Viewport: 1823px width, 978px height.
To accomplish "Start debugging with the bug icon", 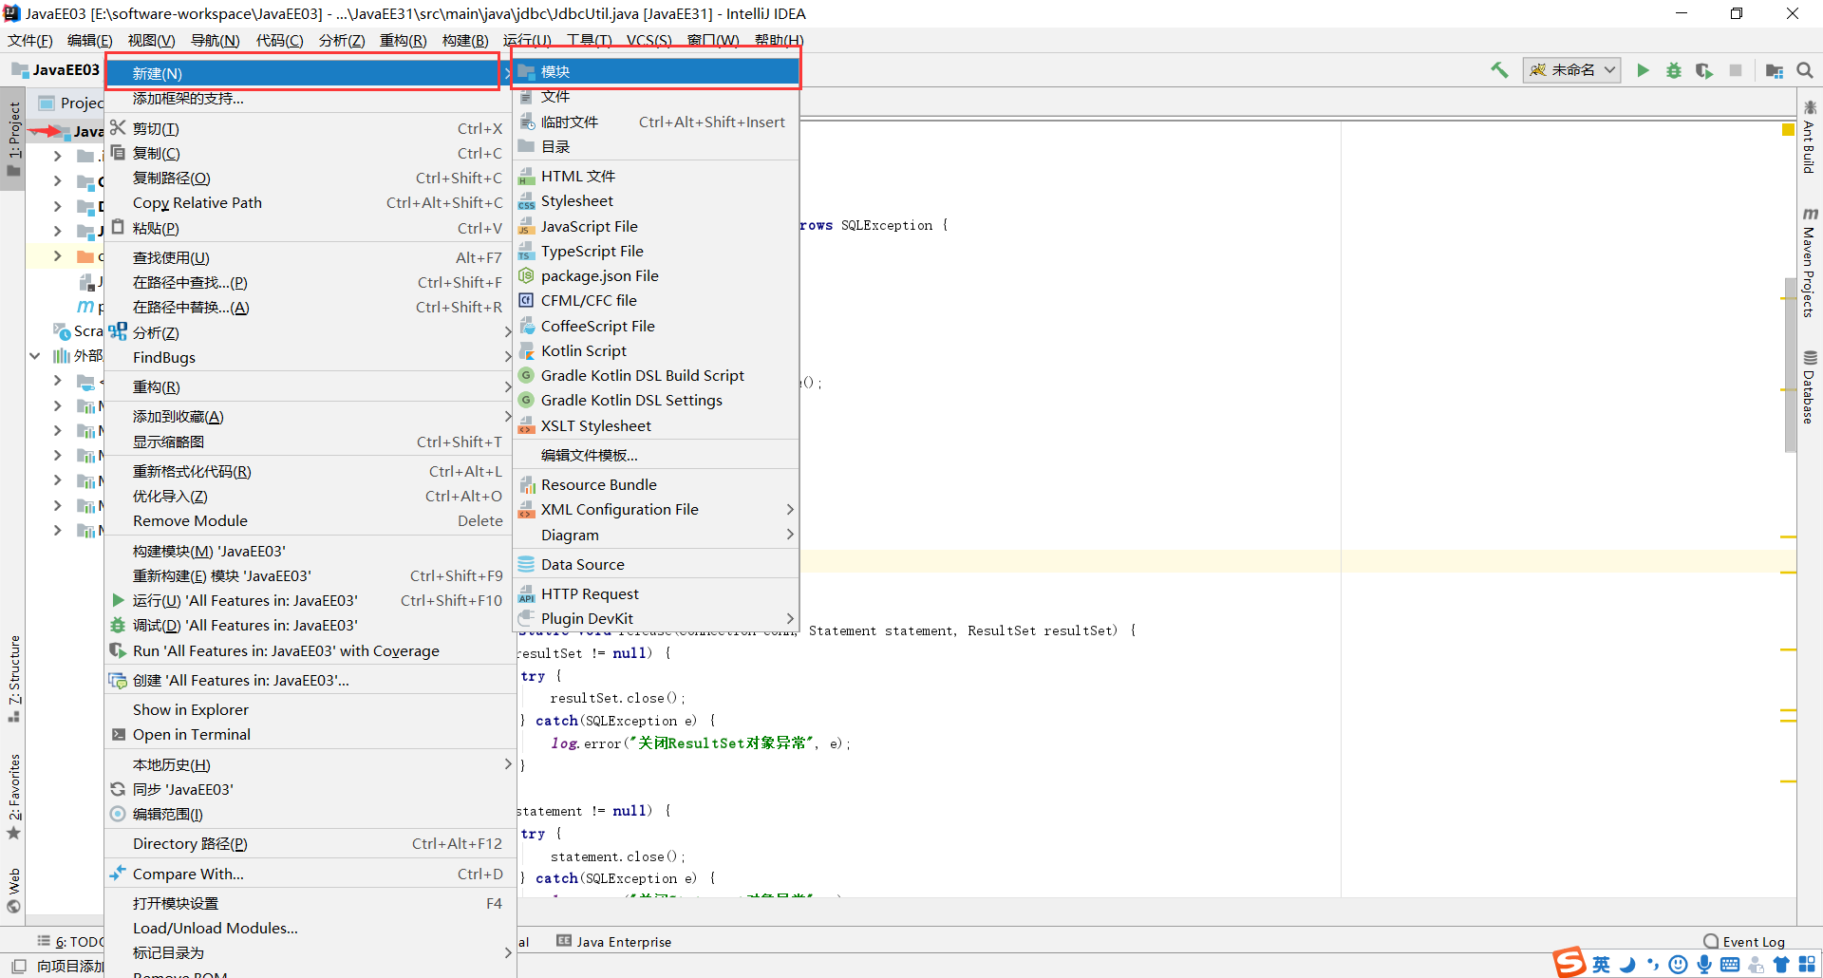I will click(x=1674, y=70).
